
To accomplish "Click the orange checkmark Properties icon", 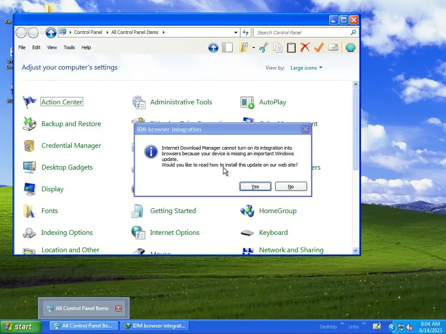I will coord(319,47).
